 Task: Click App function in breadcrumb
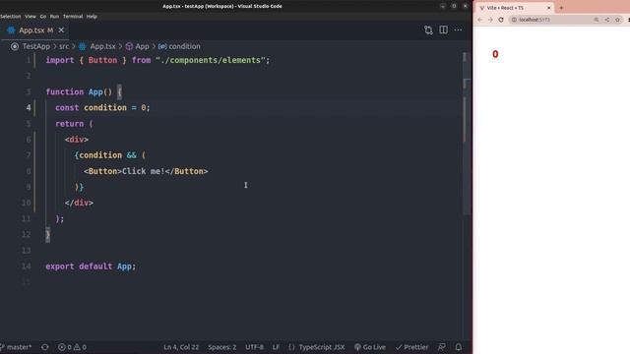142,46
